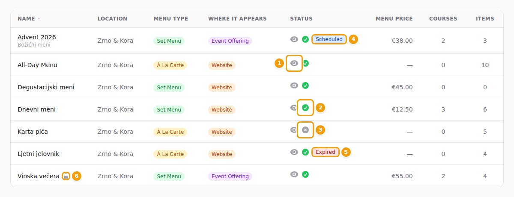Click the Website badge for Dnevni meni

(x=222, y=110)
